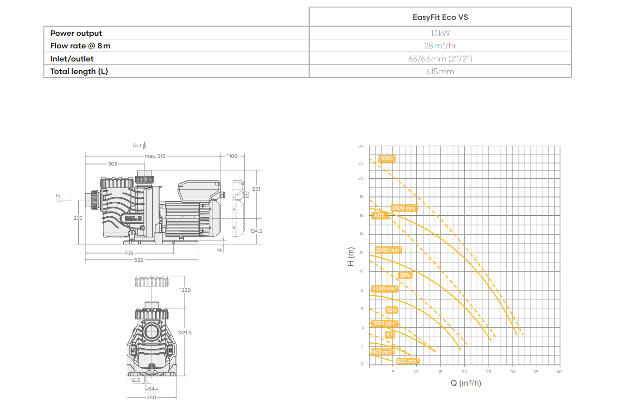
Task: Select the Power output row label
Action: pyautogui.click(x=76, y=33)
